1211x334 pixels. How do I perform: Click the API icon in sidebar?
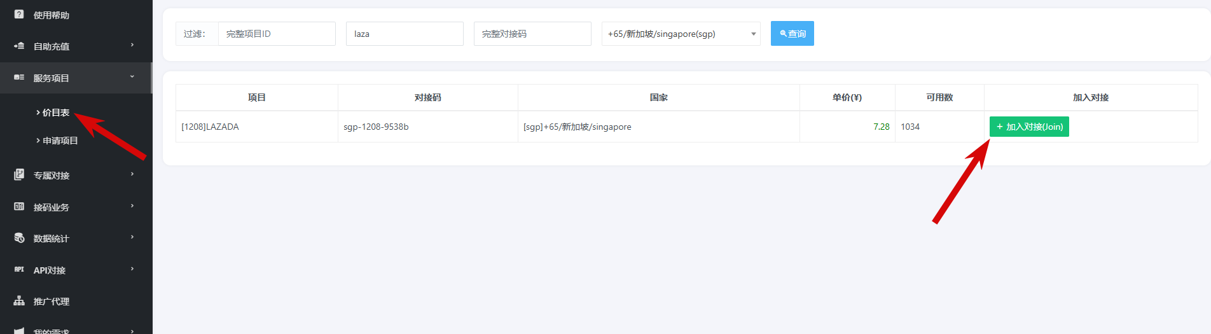pyautogui.click(x=19, y=270)
